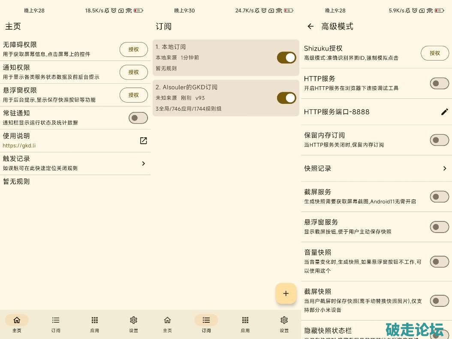Tap the highlighted 订阅 list icon
The height and width of the screenshot is (339, 452).
[x=206, y=320]
